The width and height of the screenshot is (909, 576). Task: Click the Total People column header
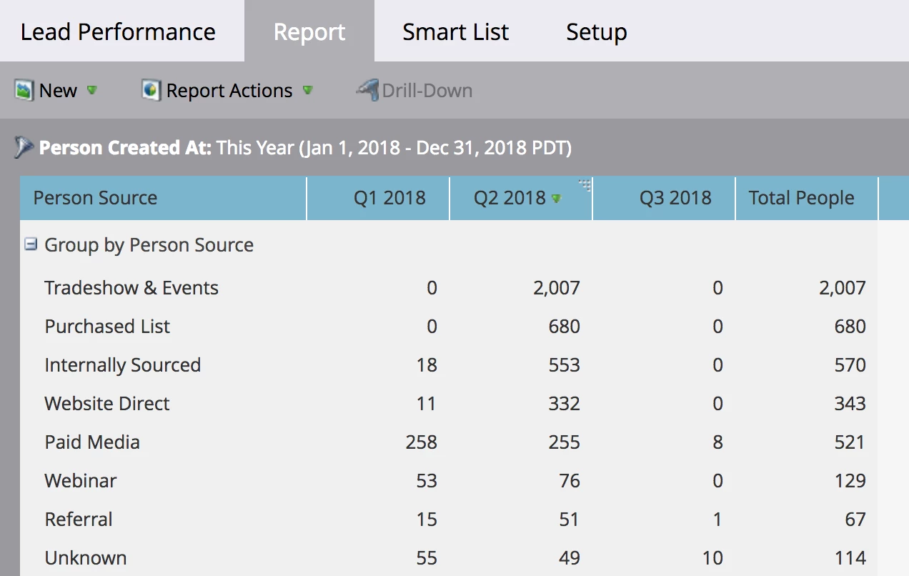tap(801, 198)
